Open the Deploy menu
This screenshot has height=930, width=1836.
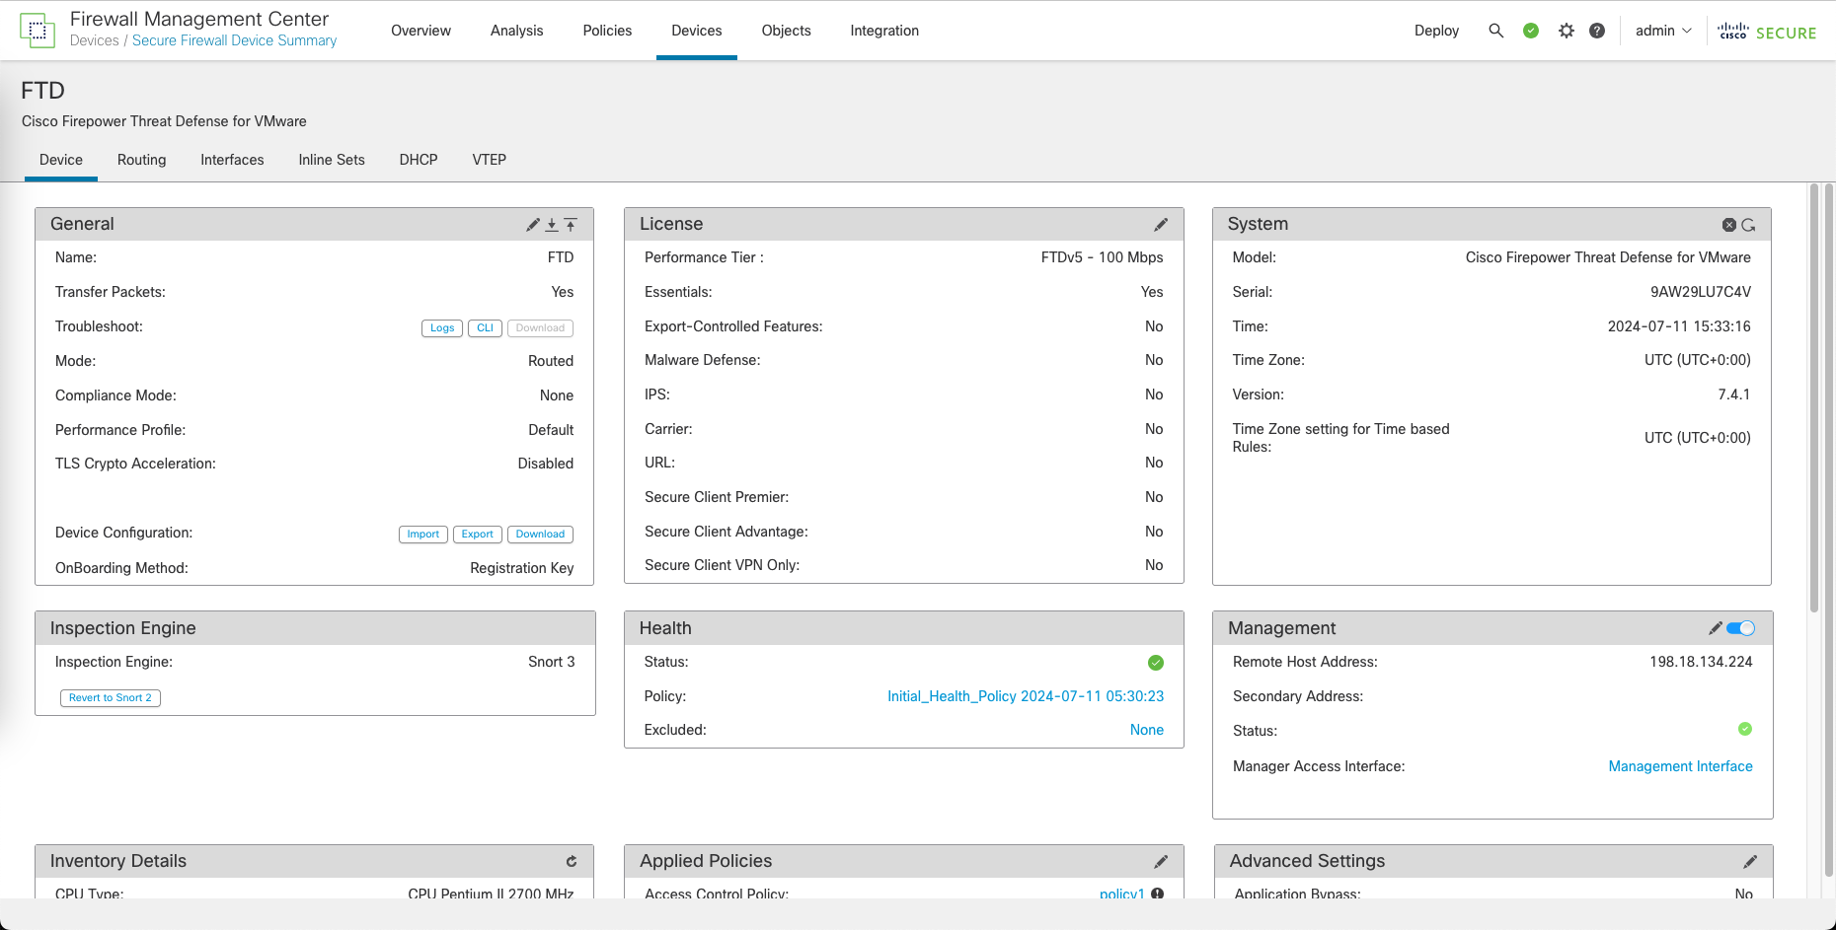pos(1436,31)
